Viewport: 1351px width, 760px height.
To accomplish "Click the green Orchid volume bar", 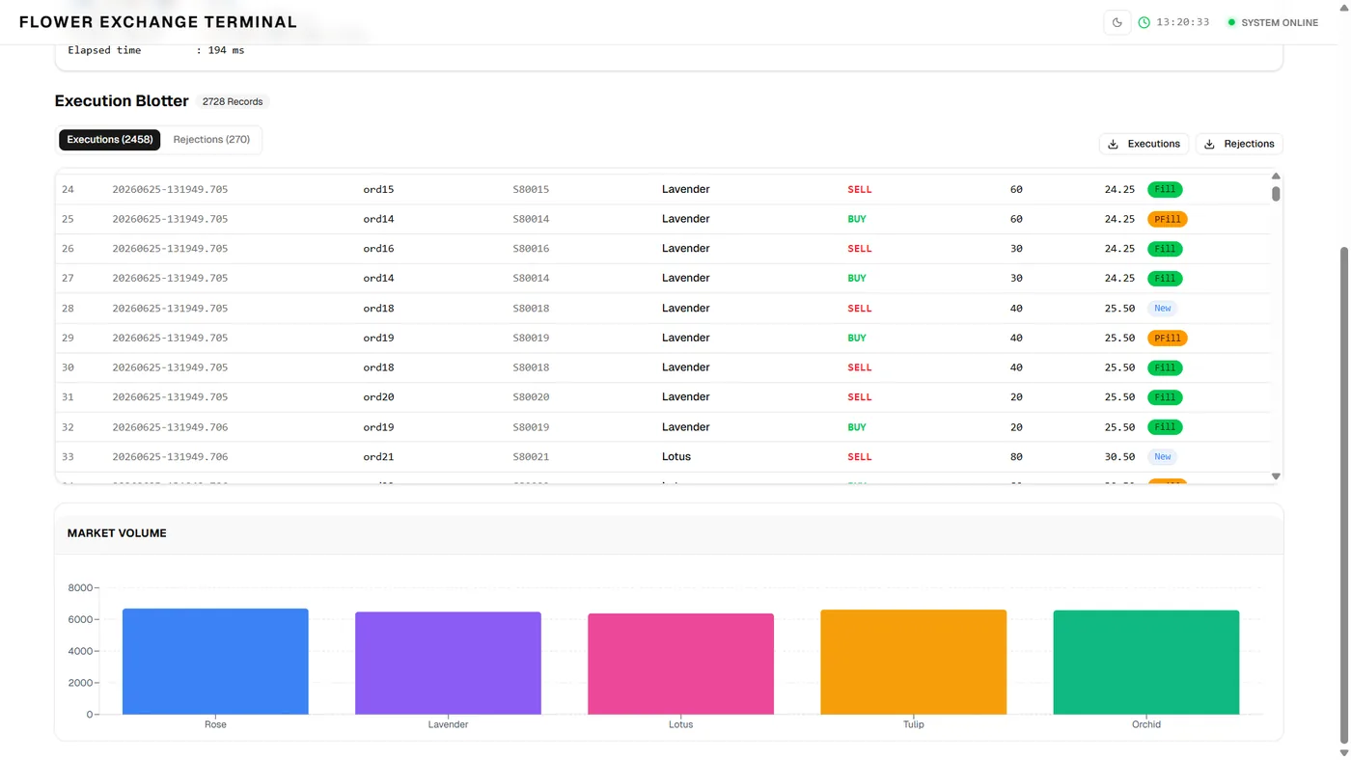I will pyautogui.click(x=1146, y=663).
